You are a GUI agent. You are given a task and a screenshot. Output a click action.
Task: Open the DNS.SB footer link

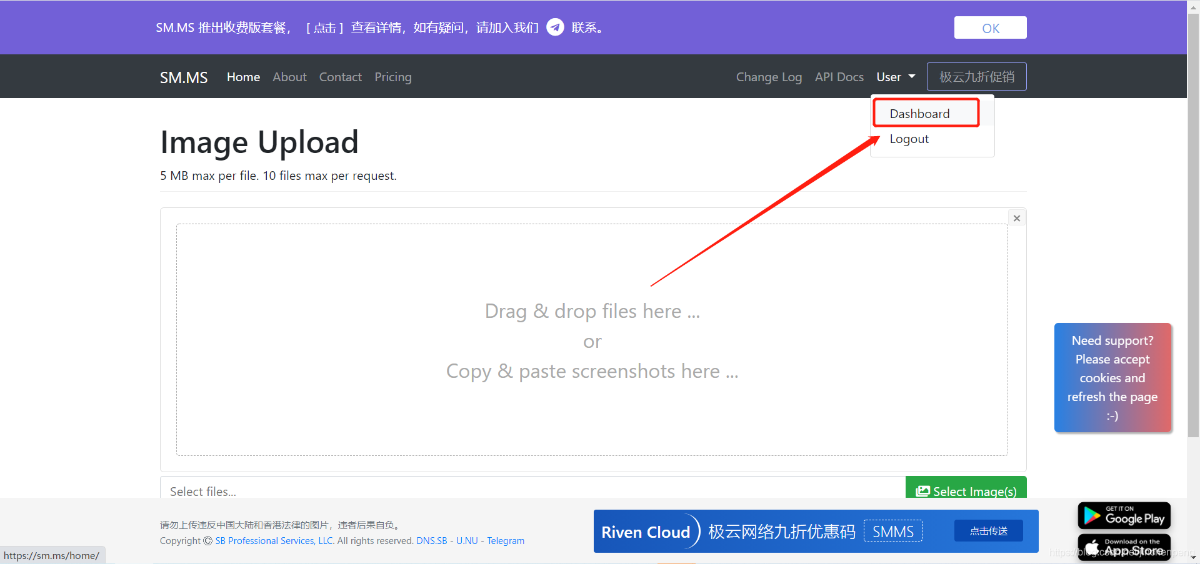[432, 541]
